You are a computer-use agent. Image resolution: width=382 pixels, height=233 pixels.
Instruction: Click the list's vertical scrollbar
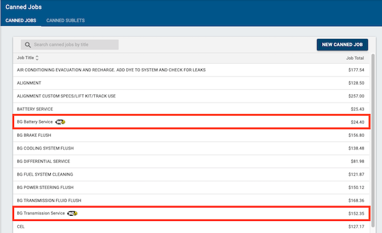pos(372,140)
